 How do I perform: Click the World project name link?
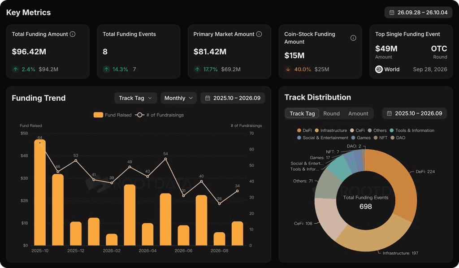(x=392, y=69)
